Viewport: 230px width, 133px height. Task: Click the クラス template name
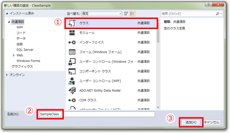[84, 23]
